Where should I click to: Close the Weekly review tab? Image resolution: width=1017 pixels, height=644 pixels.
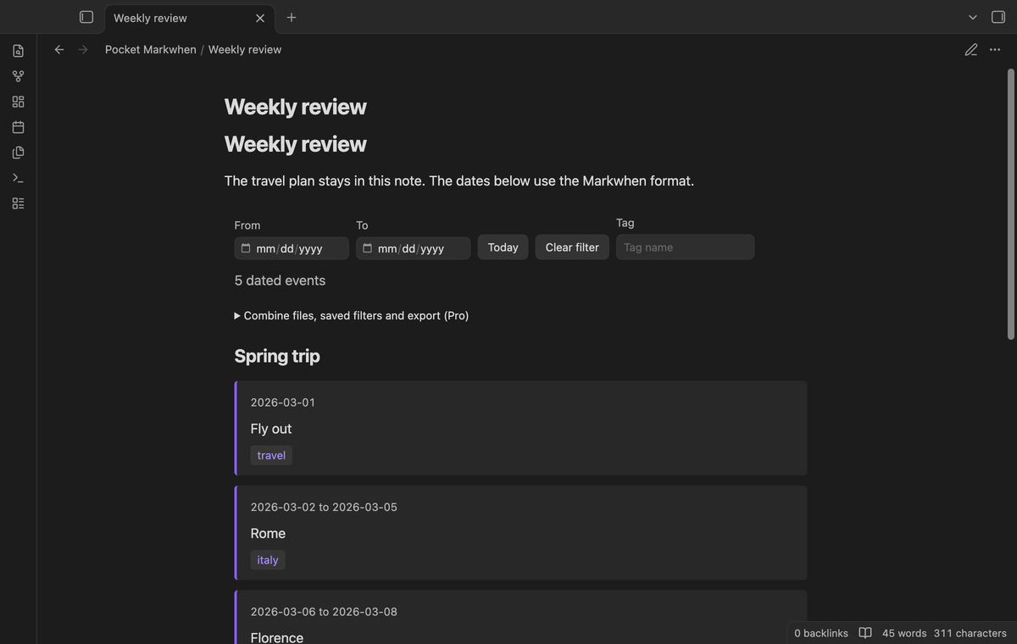[x=260, y=18]
